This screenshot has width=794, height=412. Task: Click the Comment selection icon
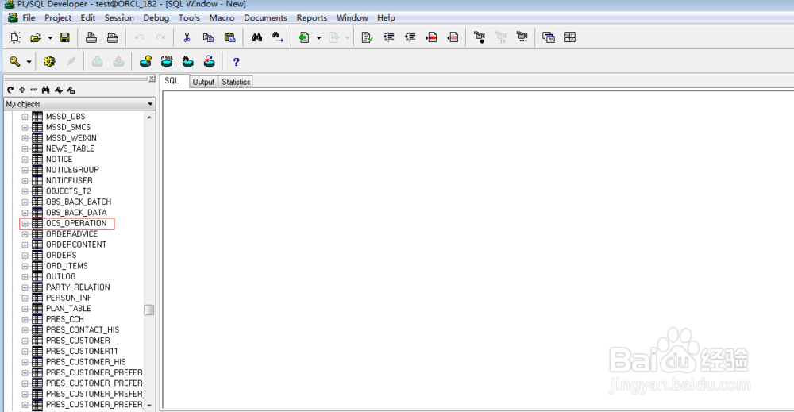pyautogui.click(x=431, y=37)
